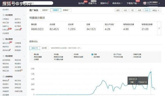165x96 pixels.
Task: Click the 曝光量 value 6690.02万
Action: (x=37, y=29)
